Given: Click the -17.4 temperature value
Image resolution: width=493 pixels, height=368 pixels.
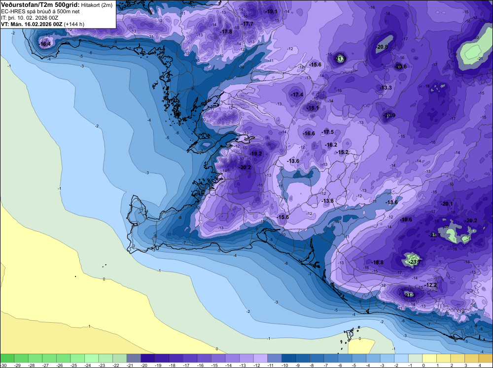Looking at the screenshot, I should (x=297, y=94).
